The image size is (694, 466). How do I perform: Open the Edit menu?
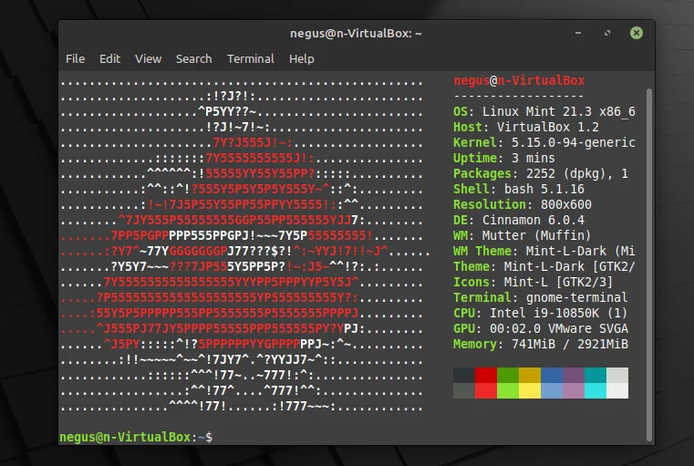coord(109,58)
